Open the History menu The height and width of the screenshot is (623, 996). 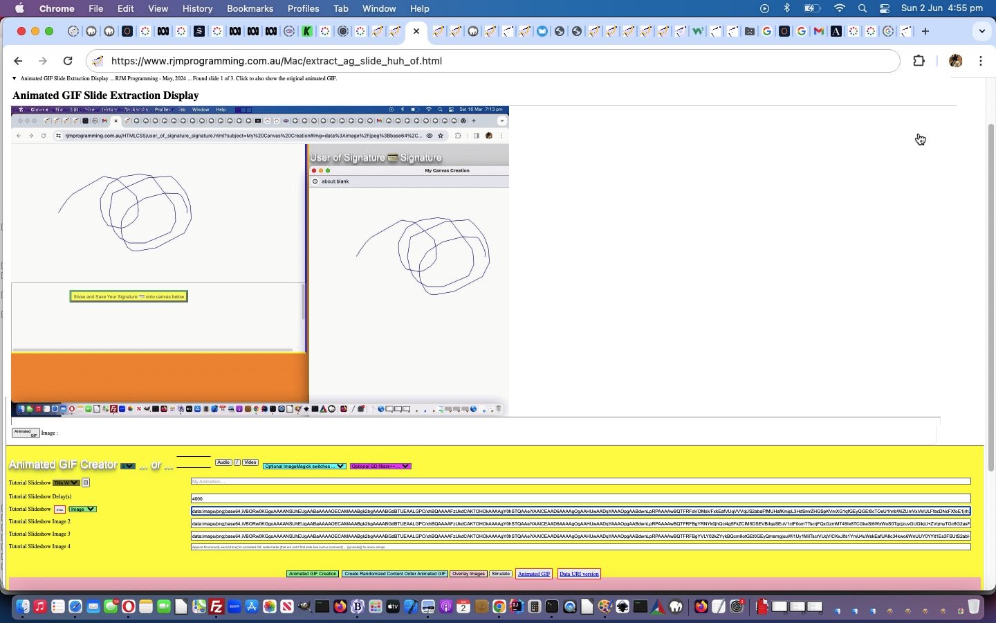pyautogui.click(x=197, y=8)
